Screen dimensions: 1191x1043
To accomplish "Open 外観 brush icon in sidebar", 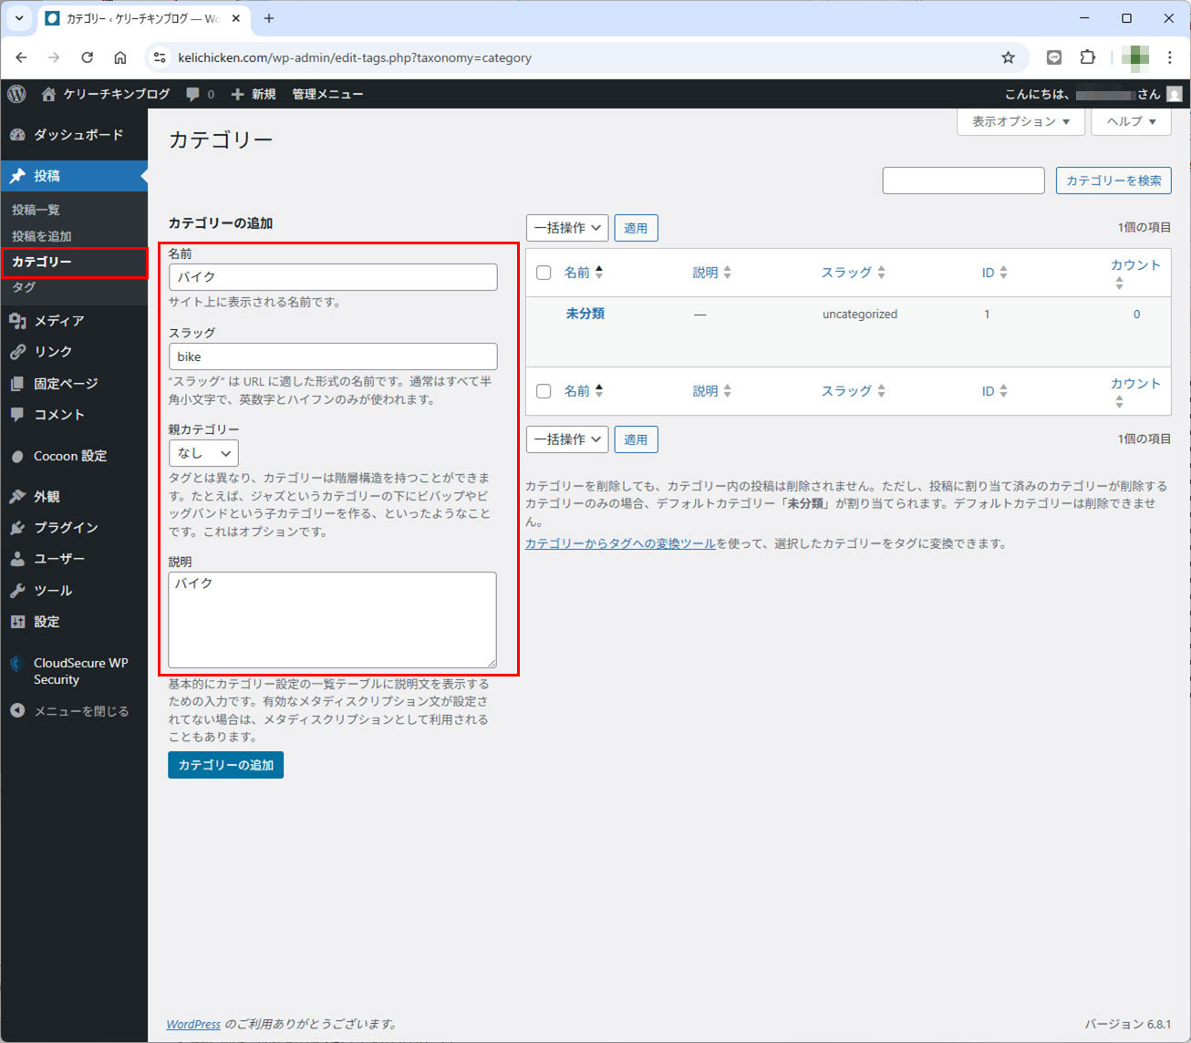I will coord(17,497).
